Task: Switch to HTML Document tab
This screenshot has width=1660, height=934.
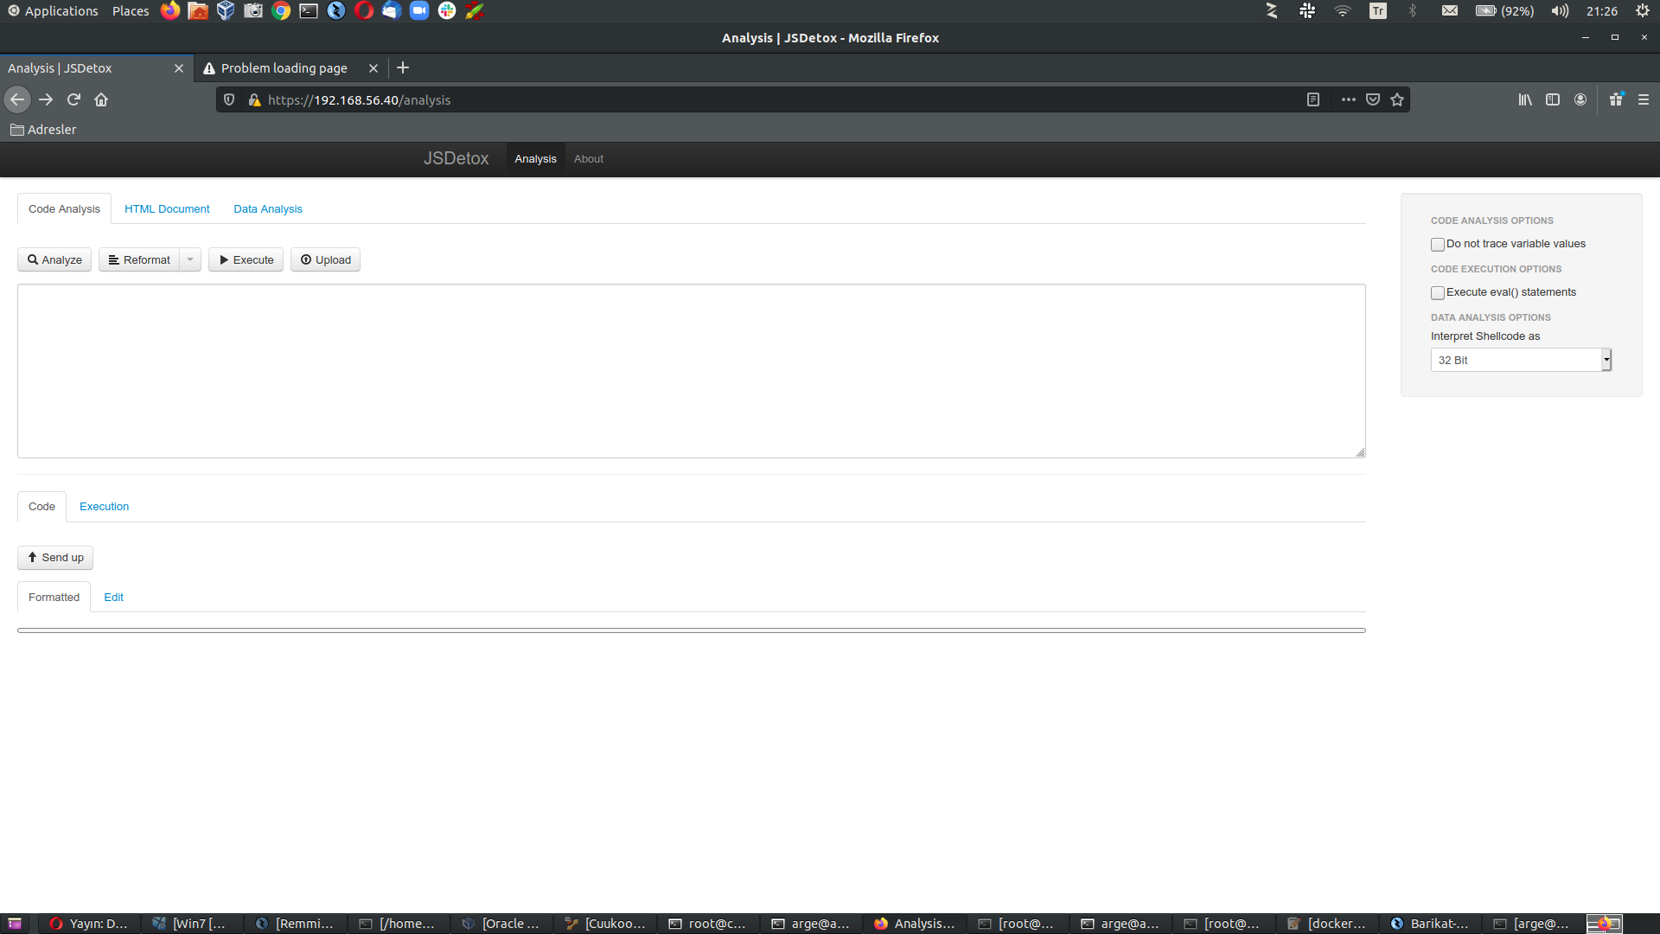Action: [167, 208]
